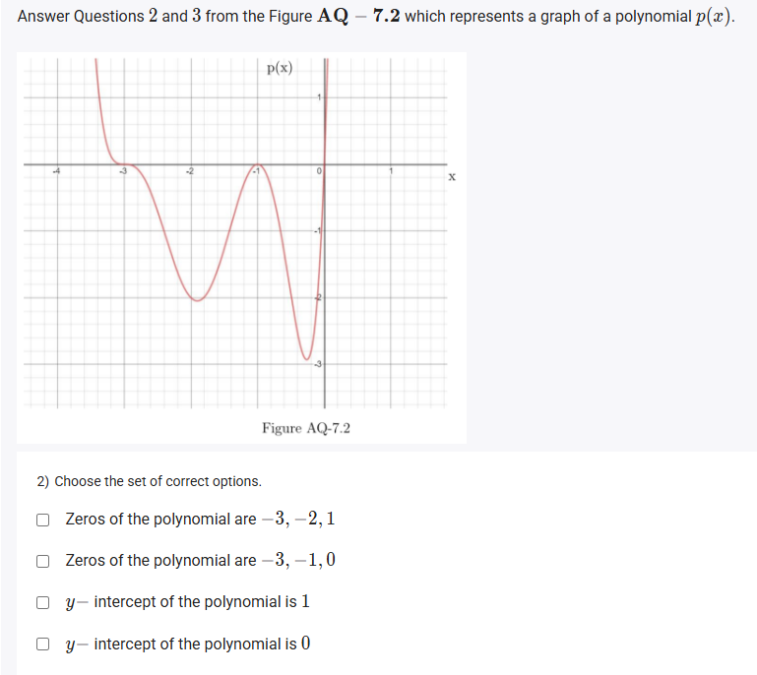This screenshot has height=675, width=757.
Task: Click the '-4' tick label on the x-axis
Action: pos(56,171)
